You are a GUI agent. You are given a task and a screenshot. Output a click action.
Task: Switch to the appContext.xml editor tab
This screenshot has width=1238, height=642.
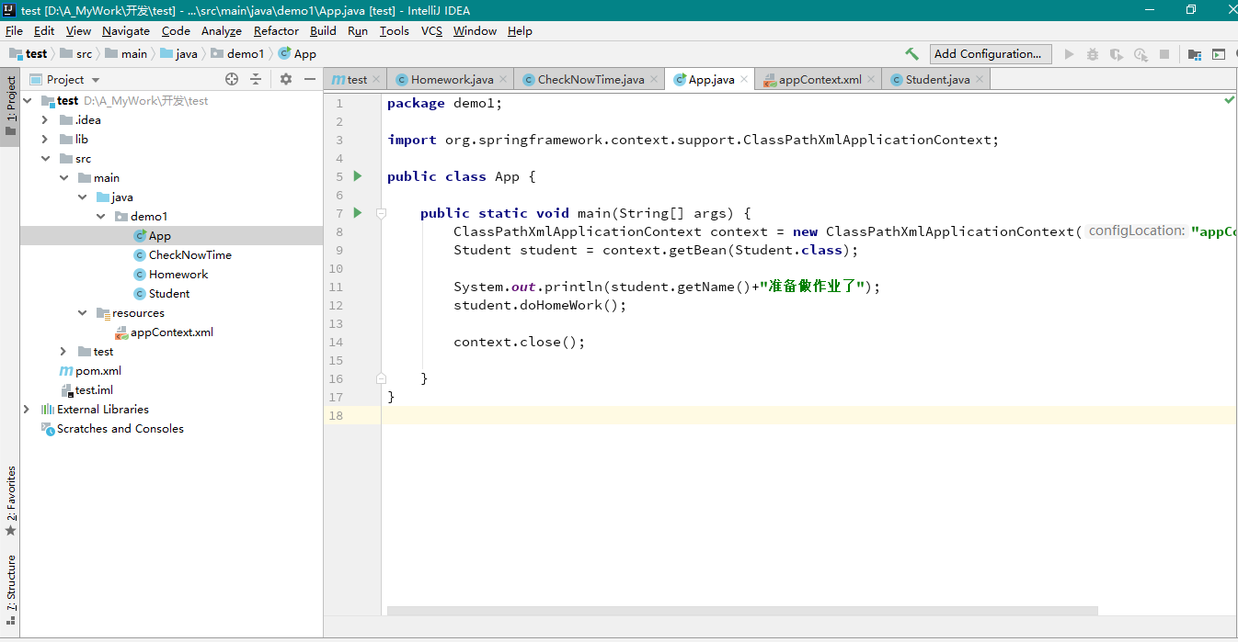[x=819, y=80]
